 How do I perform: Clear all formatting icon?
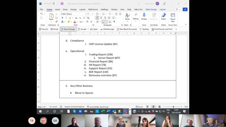[x=88, y=18]
